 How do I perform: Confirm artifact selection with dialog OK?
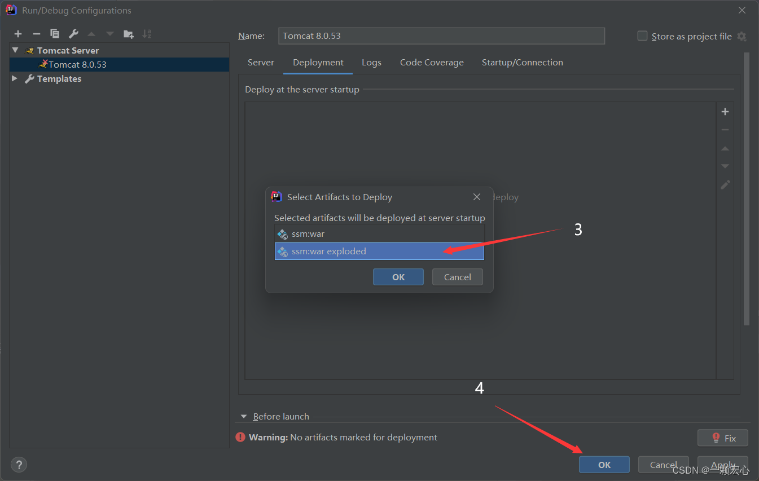tap(398, 277)
